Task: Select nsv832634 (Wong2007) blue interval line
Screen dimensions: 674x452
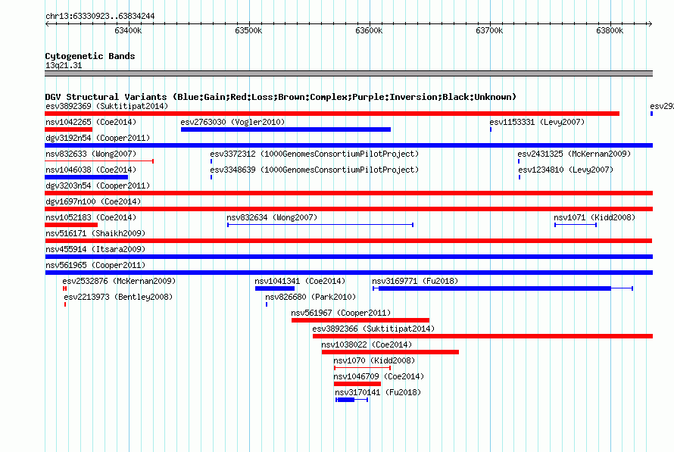Action: pyautogui.click(x=320, y=225)
